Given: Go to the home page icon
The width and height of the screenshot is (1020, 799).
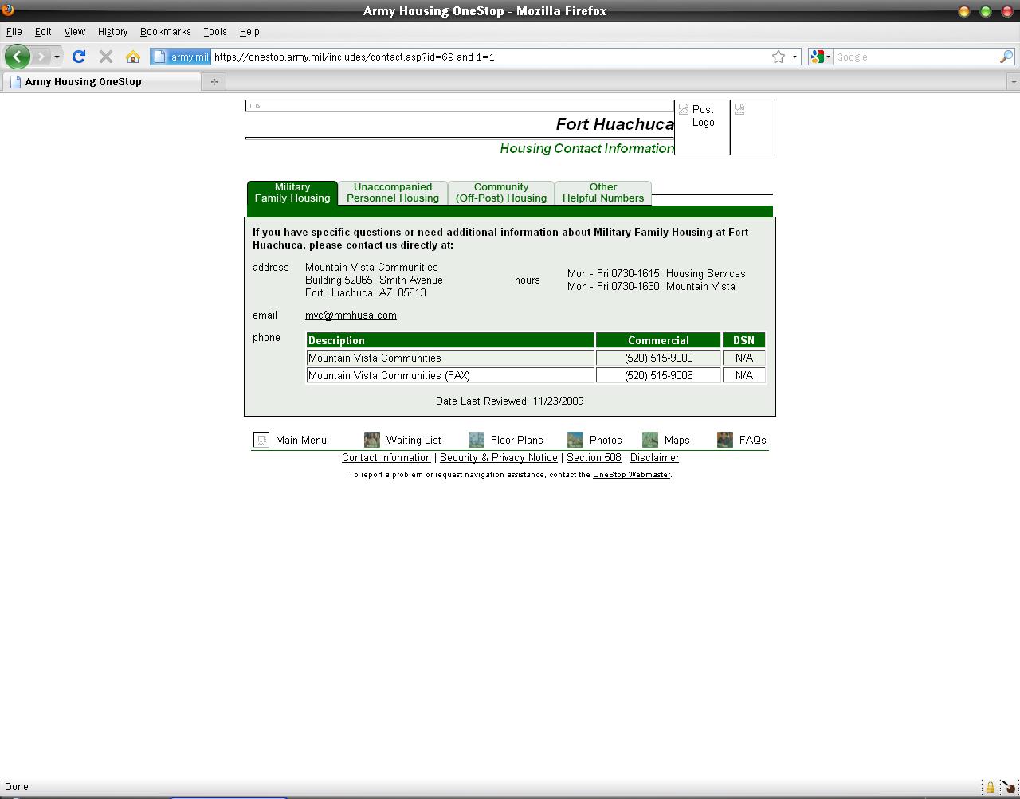Looking at the screenshot, I should [x=133, y=57].
